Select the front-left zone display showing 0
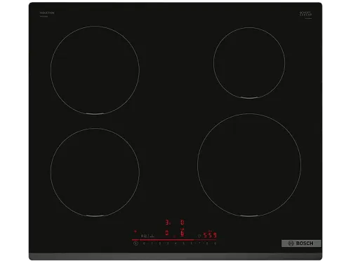The image size is (351, 261). click(167, 233)
